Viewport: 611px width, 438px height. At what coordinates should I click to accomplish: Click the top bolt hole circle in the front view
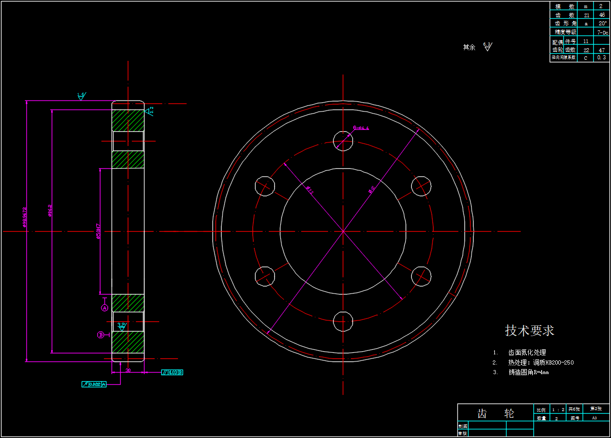pos(343,141)
